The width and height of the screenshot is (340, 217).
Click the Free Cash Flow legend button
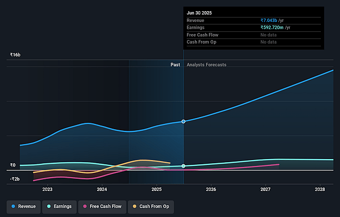(x=103, y=206)
